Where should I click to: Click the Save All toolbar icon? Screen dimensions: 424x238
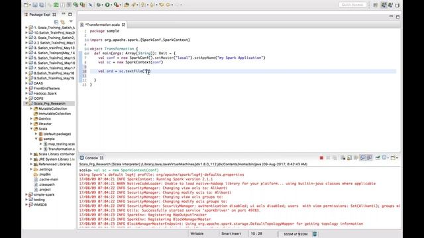(x=42, y=5)
